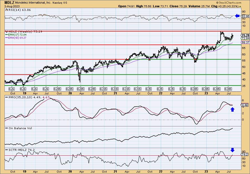The width and height of the screenshot is (250, 174).
Task: Click the 0.285 dividend box above the 20 label
Action: [x=69, y=89]
